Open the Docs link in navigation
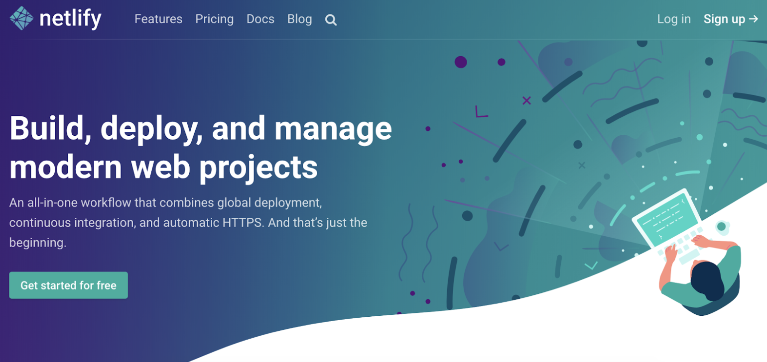The width and height of the screenshot is (767, 362). (260, 19)
